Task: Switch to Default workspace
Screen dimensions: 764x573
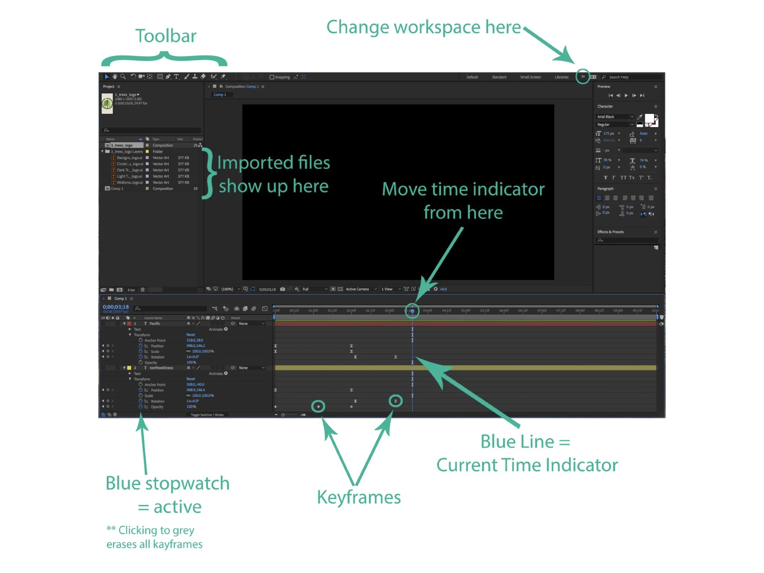Action: coord(472,77)
